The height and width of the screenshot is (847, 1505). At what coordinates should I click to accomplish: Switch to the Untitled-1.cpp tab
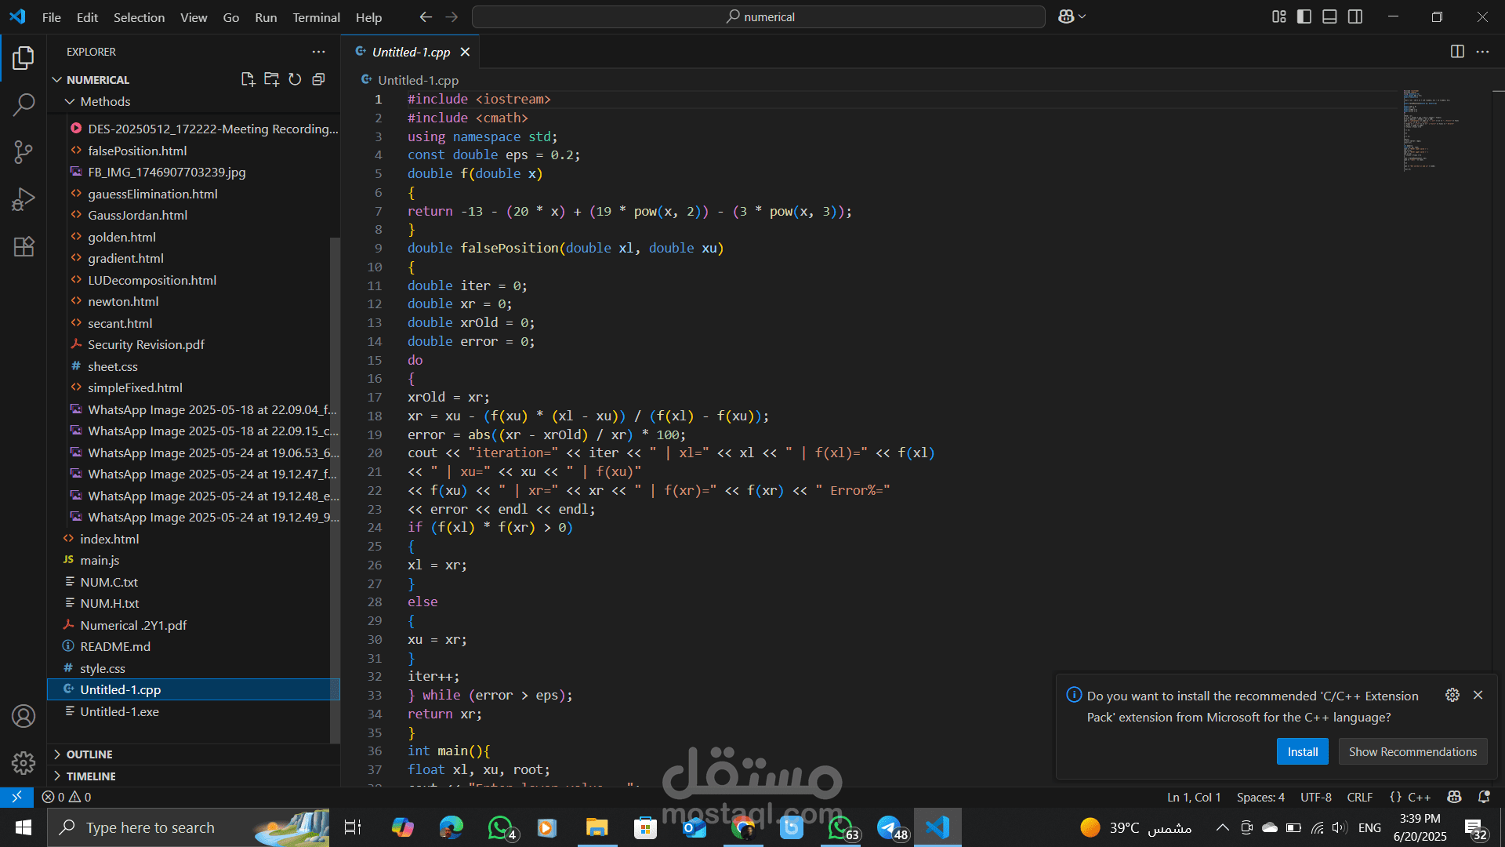click(x=412, y=52)
